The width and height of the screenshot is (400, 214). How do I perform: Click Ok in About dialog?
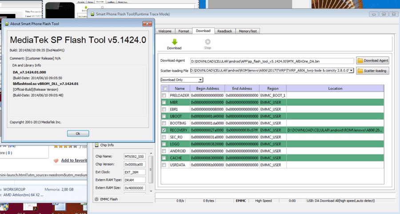coord(78,133)
